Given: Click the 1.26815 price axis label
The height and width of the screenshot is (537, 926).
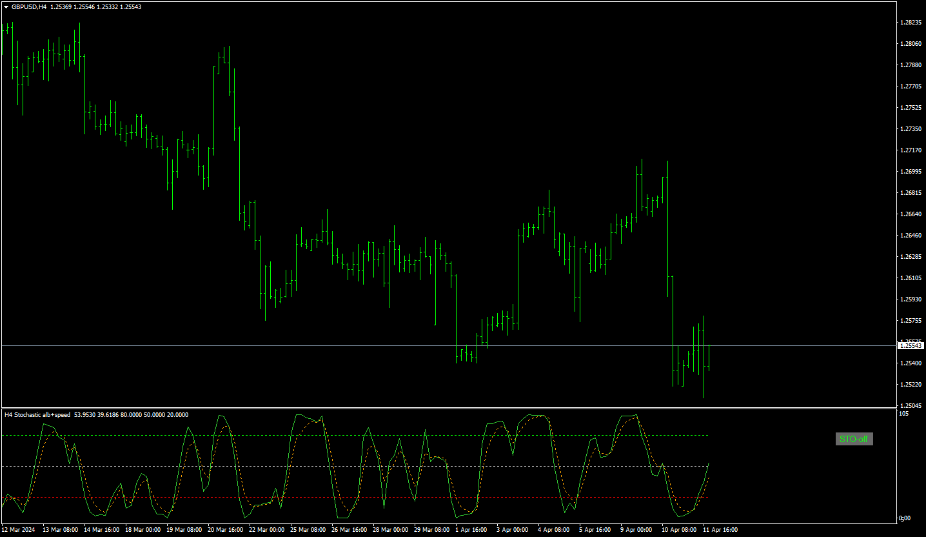Looking at the screenshot, I should (911, 193).
